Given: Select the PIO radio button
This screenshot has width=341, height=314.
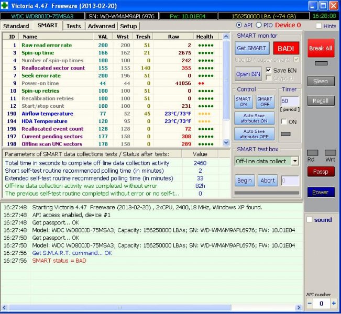Looking at the screenshot, I should (x=259, y=25).
